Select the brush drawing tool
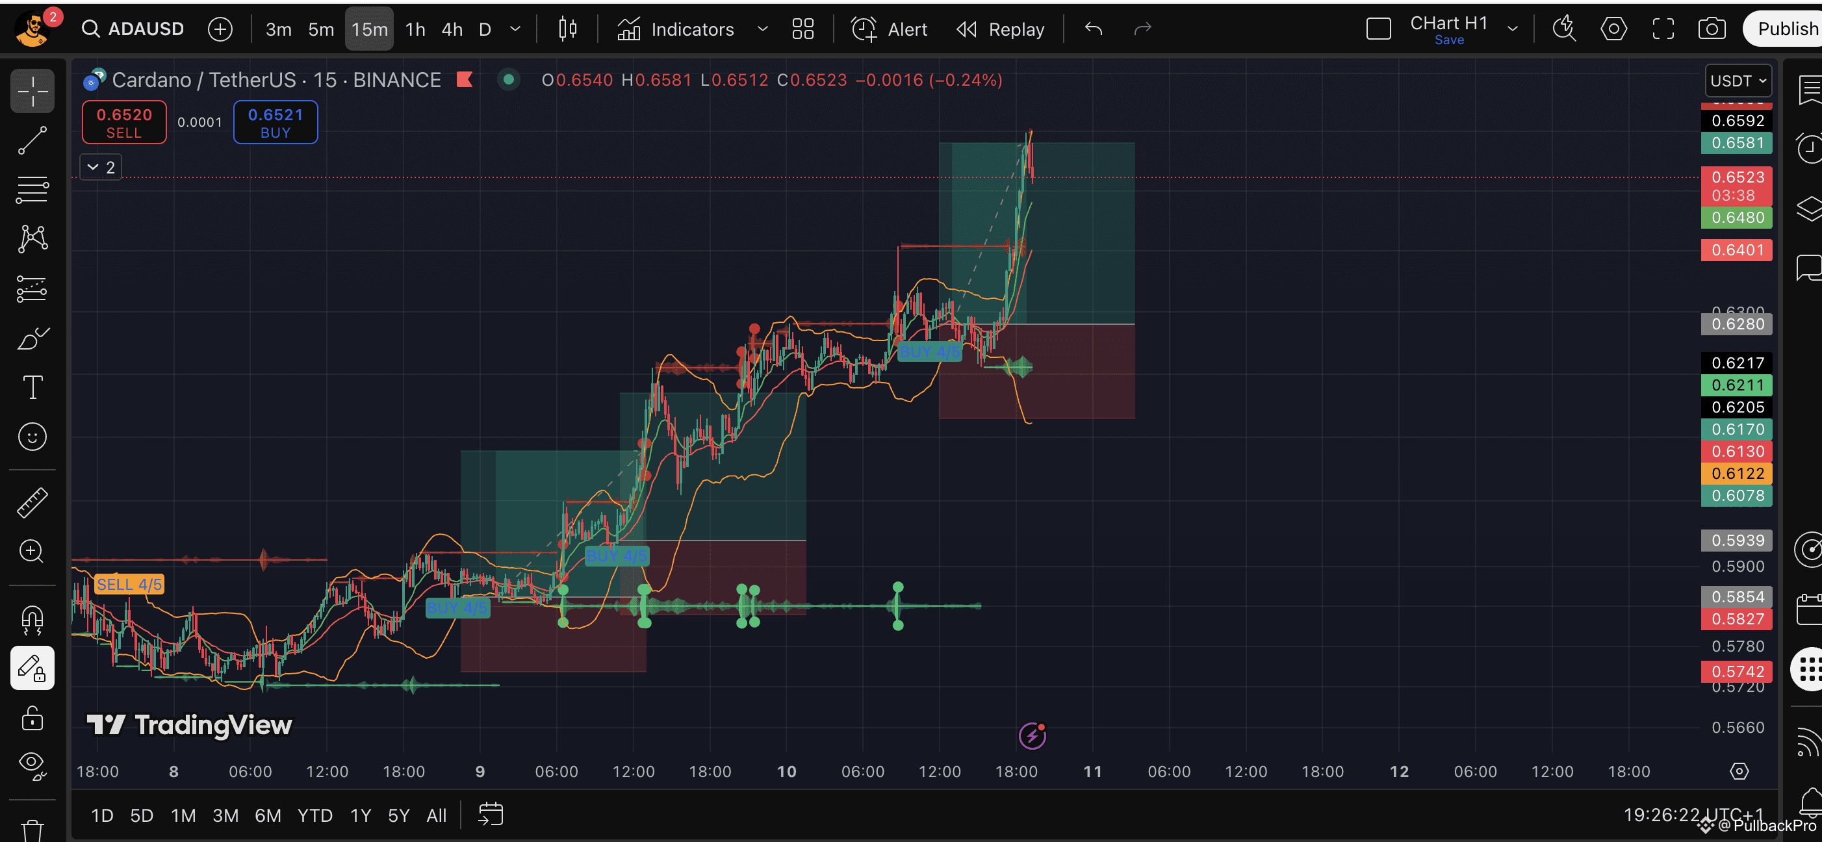The width and height of the screenshot is (1822, 842). tap(32, 338)
